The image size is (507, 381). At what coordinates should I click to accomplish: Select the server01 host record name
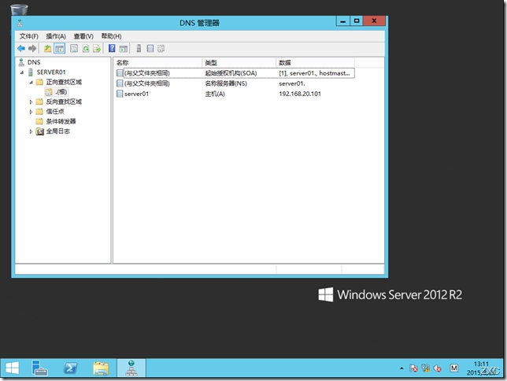pos(136,94)
